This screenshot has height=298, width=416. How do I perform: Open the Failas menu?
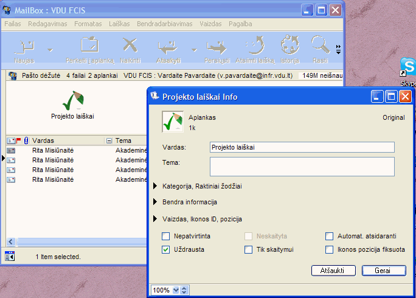pos(13,24)
